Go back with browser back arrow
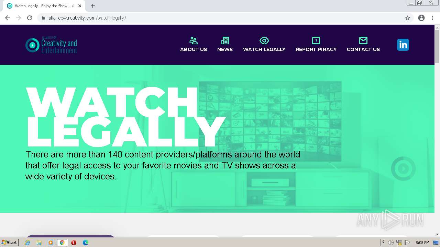This screenshot has width=440, height=247. pyautogui.click(x=8, y=18)
